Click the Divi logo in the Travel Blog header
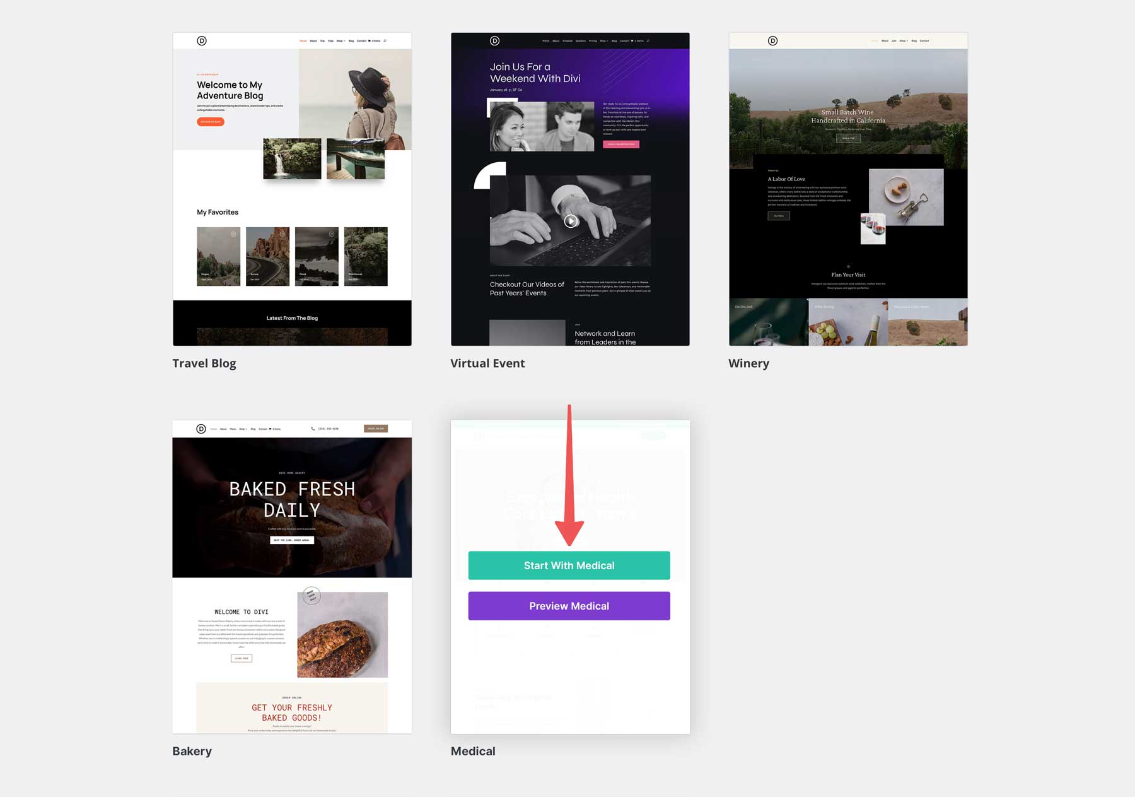Image resolution: width=1135 pixels, height=797 pixels. point(201,41)
